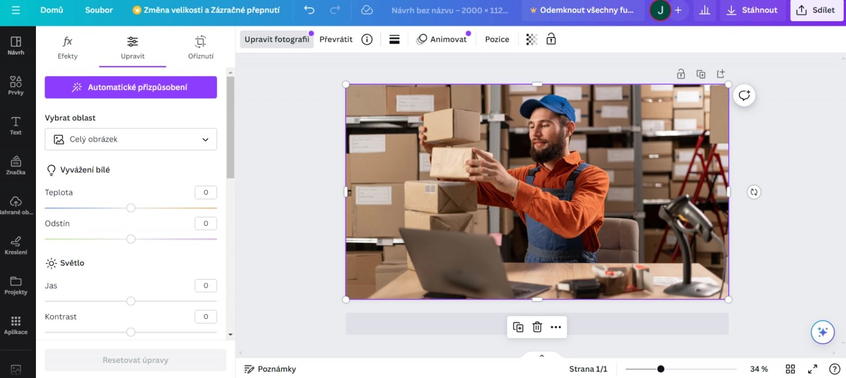
Task: Undo the last action
Action: [309, 10]
